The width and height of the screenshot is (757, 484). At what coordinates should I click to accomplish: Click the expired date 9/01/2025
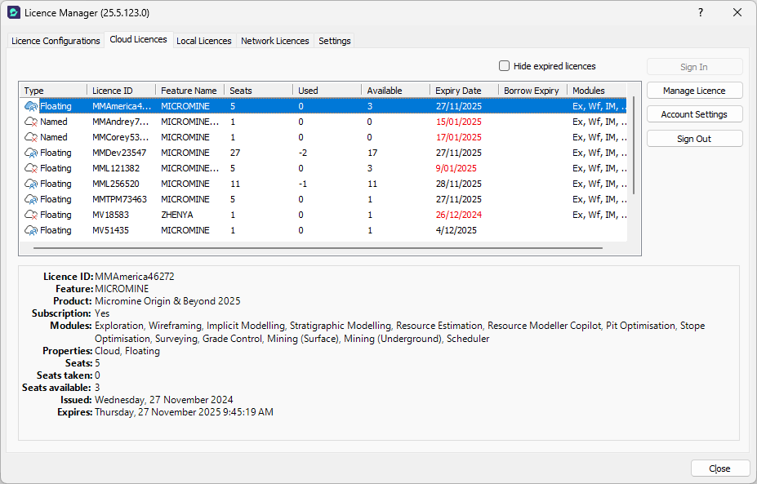456,168
